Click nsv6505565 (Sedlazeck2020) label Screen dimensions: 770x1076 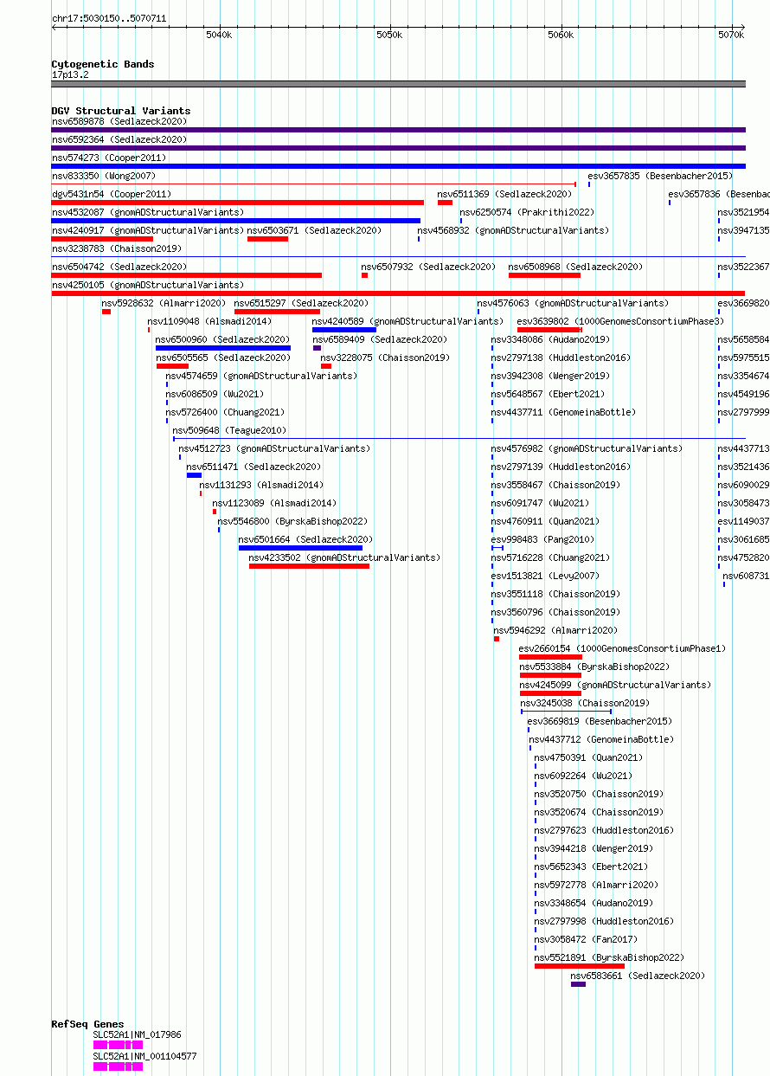click(223, 358)
